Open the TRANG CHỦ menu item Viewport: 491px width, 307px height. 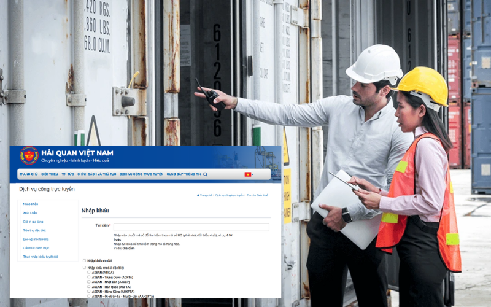click(28, 174)
